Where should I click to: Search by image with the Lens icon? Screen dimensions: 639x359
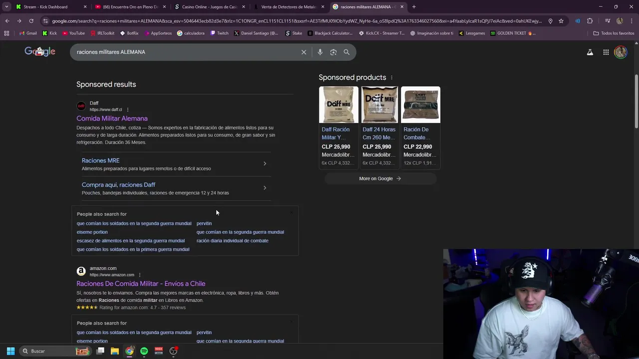coord(333,52)
